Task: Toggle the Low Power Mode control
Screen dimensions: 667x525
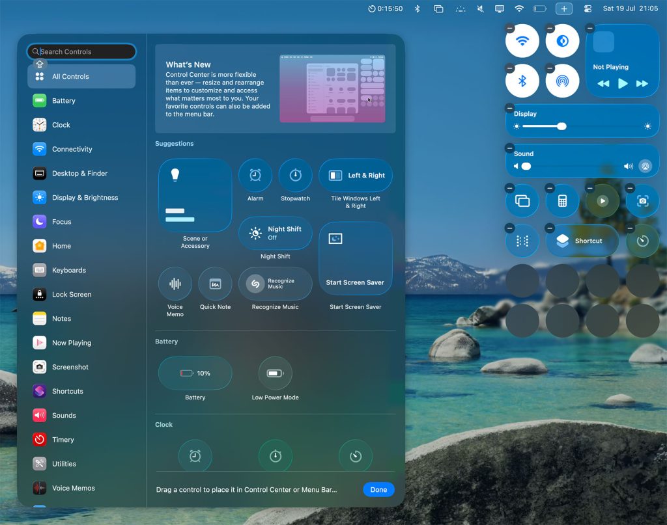Action: pos(275,373)
